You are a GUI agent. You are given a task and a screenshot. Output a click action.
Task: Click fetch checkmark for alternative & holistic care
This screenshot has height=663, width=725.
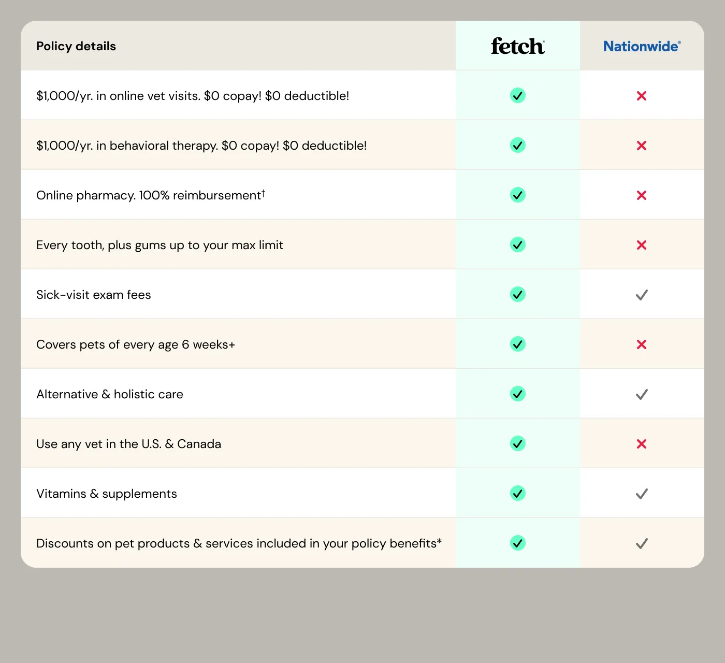click(x=518, y=394)
